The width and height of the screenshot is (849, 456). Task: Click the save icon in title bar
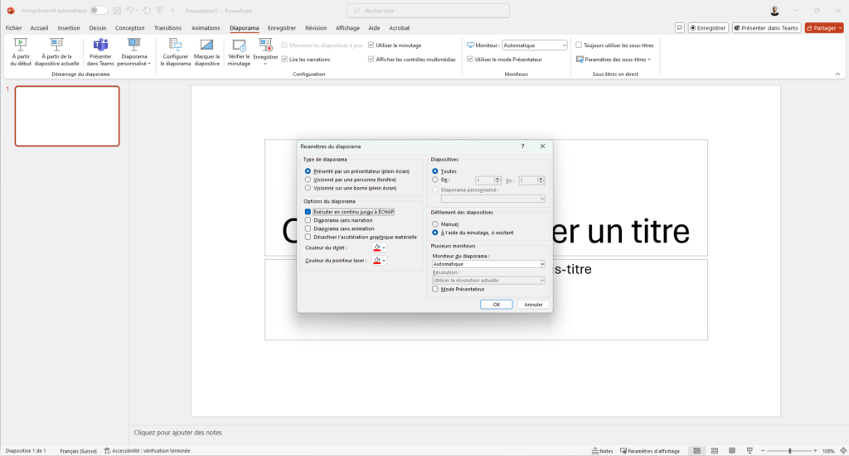click(117, 10)
